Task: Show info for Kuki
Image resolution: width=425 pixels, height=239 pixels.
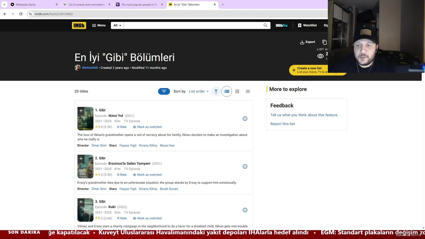Action: pyautogui.click(x=245, y=210)
